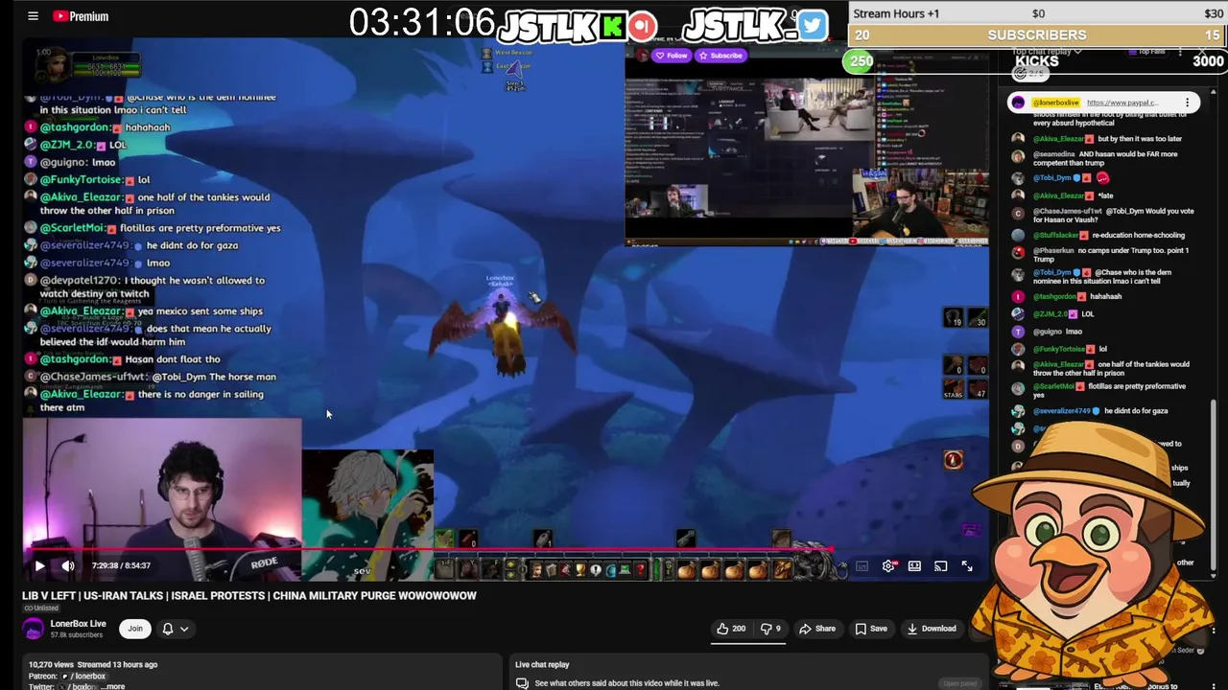The width and height of the screenshot is (1228, 690).
Task: Click the notification bell icon
Action: pyautogui.click(x=168, y=629)
